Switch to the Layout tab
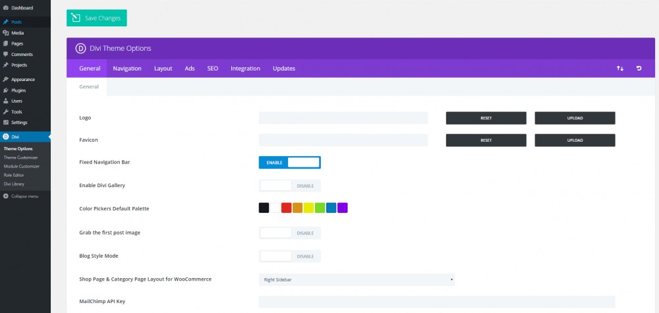 click(x=163, y=69)
